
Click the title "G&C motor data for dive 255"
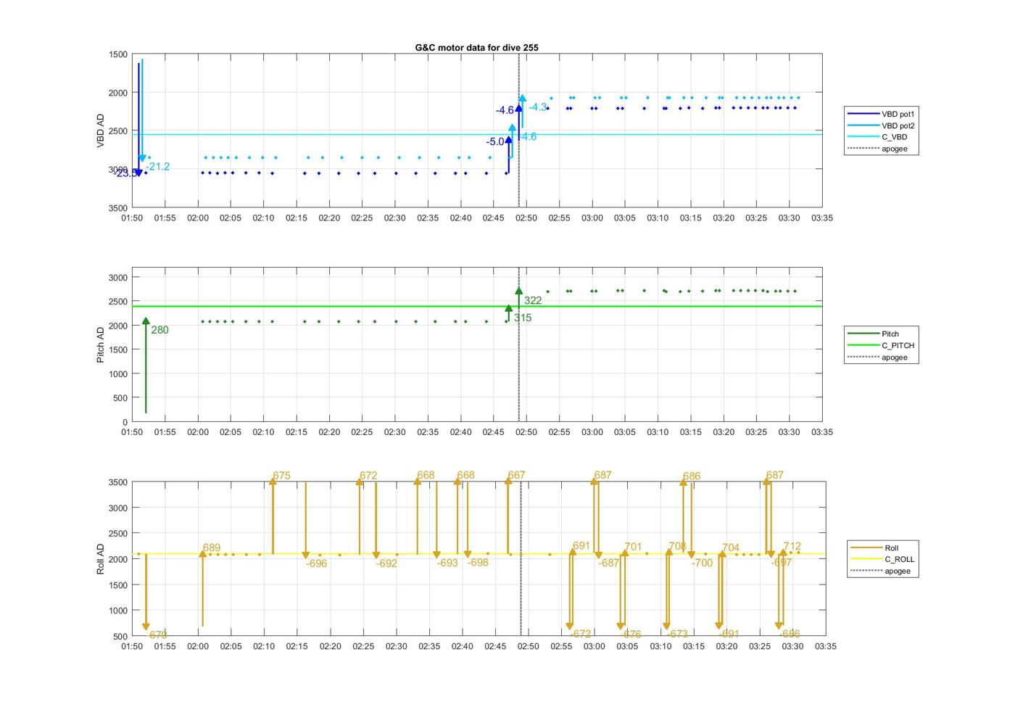pyautogui.click(x=476, y=48)
